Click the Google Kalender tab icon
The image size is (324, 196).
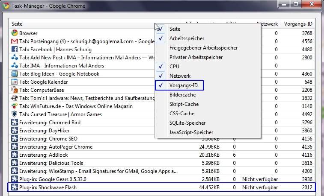pyautogui.click(x=15, y=82)
